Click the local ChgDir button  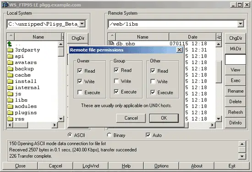tap(78, 38)
